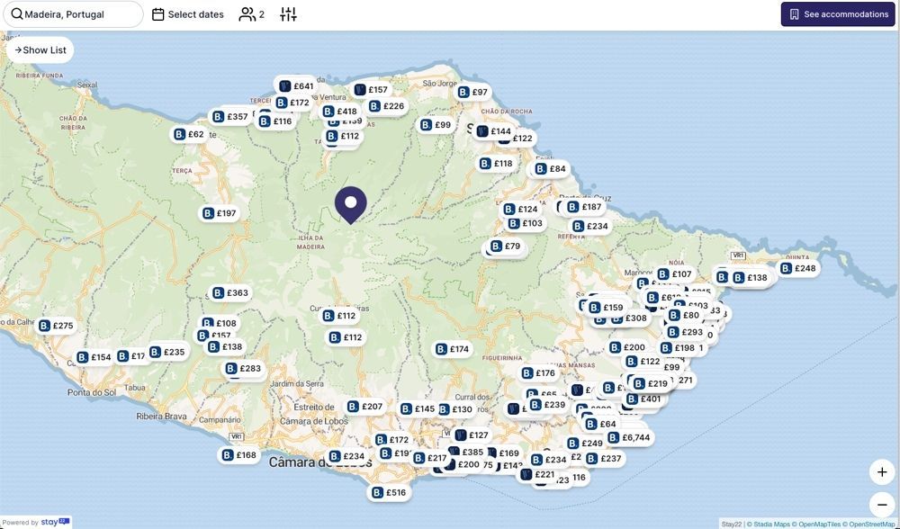
Task: Open the £207 price marker
Action: point(364,407)
